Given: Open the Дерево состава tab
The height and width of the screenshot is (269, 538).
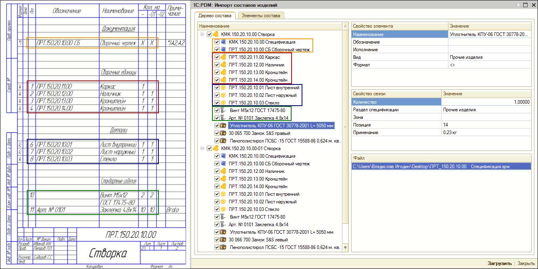Looking at the screenshot, I should coord(215,16).
